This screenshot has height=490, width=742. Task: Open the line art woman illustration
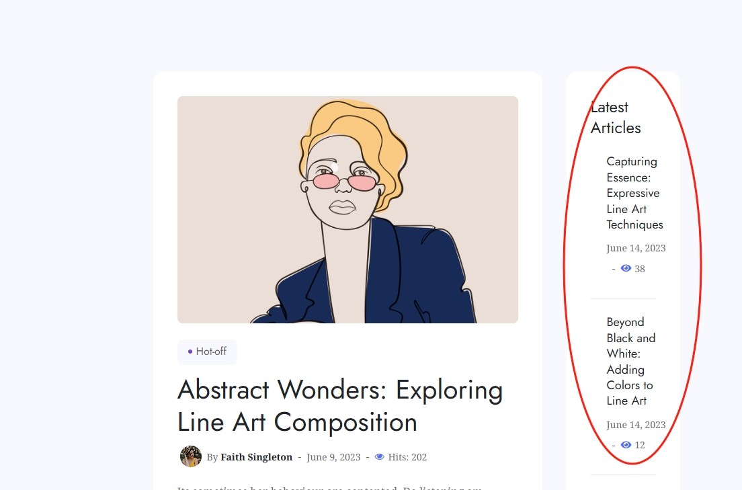[347, 210]
